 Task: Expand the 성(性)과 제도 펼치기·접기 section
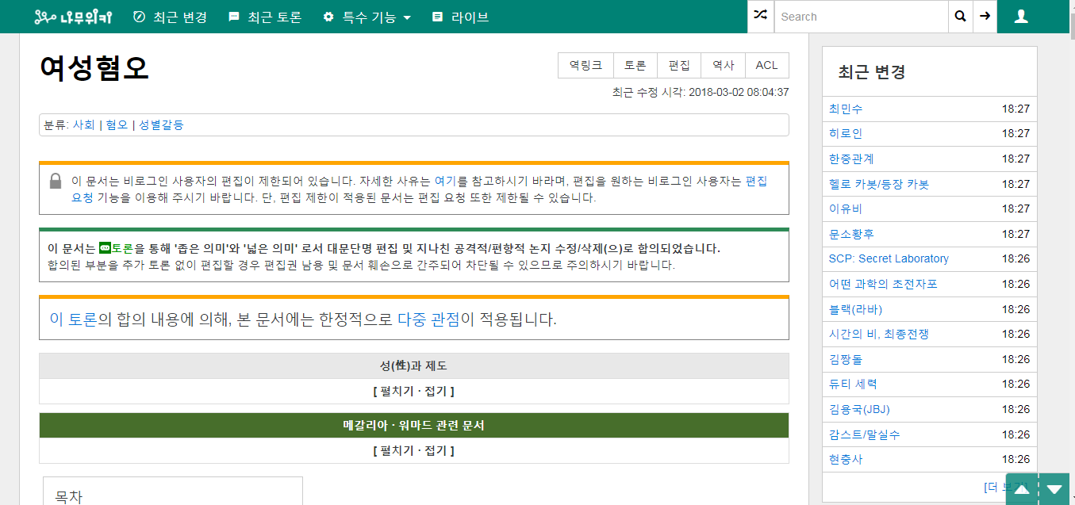pyautogui.click(x=413, y=391)
